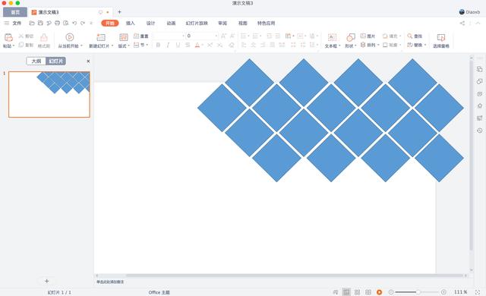
Task: Open the Slide Show (幻灯片放映) tab
Action: [x=197, y=24]
